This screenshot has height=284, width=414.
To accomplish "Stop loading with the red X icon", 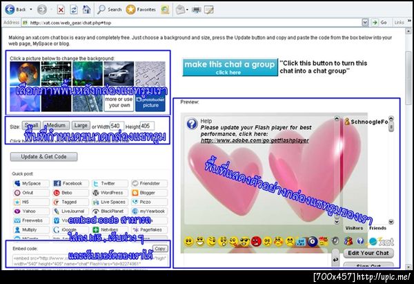I will pyautogui.click(x=61, y=10).
